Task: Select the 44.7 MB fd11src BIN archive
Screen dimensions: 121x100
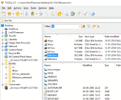Action: pyautogui.click(x=51, y=48)
